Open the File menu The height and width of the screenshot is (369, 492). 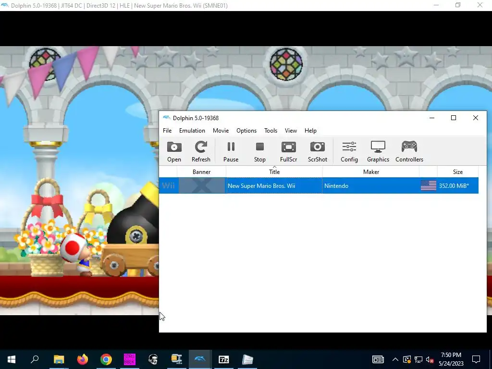tap(167, 131)
